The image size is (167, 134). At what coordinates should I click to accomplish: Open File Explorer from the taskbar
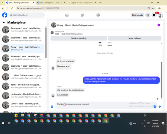point(22,115)
